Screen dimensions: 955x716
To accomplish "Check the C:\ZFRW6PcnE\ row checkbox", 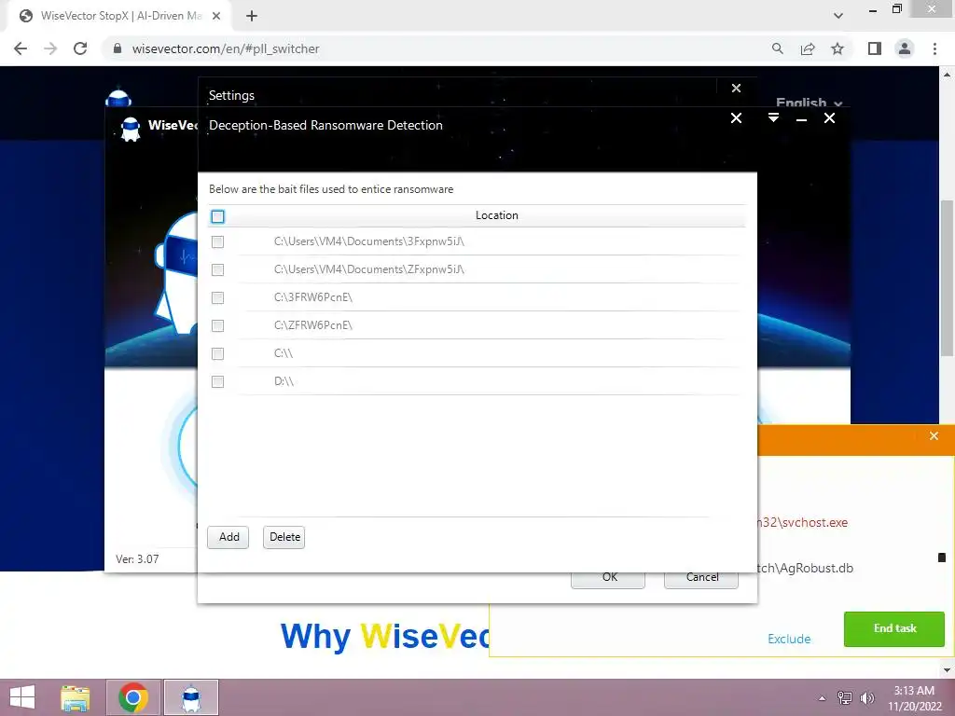I will coord(217,325).
